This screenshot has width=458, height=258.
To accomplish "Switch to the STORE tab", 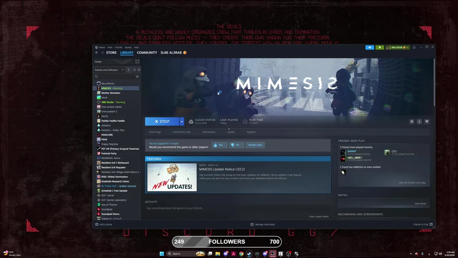I will (x=111, y=53).
